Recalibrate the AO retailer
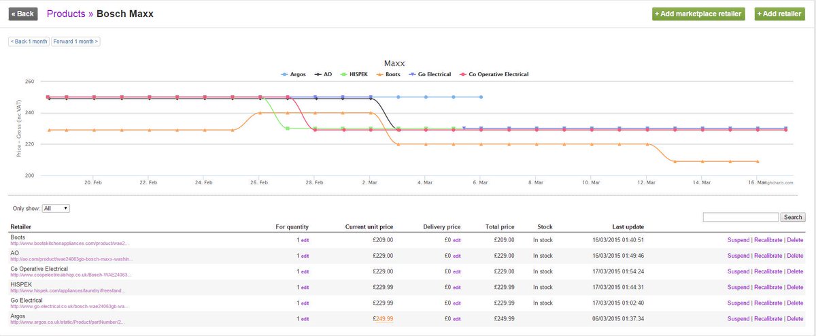816x336 pixels. coord(768,255)
